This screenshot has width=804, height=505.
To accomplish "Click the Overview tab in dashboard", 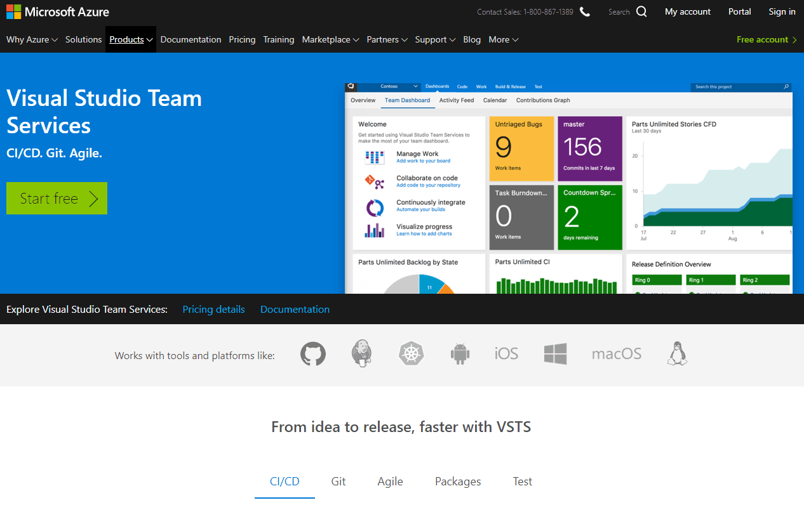I will point(363,100).
